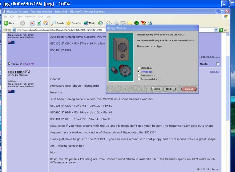Refresh the page with the green arrows icon
This screenshot has width=235, height=172.
pyautogui.click(x=39, y=23)
